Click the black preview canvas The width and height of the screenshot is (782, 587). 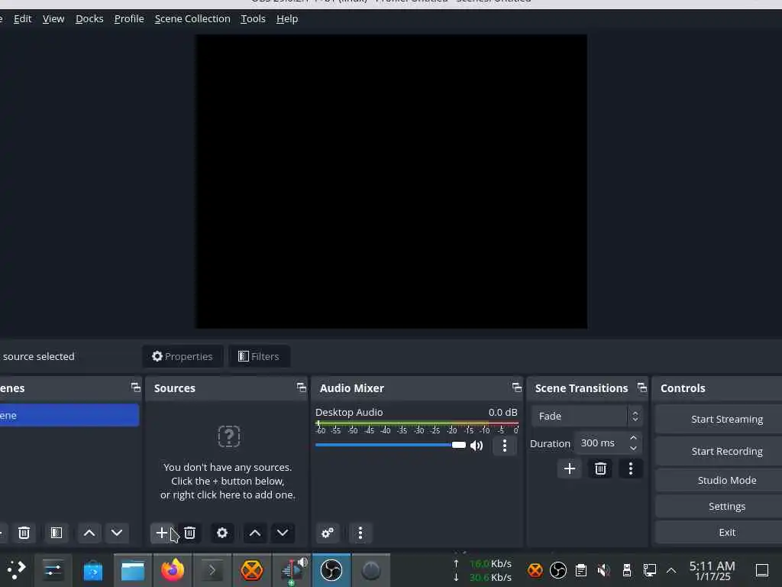tap(390, 181)
